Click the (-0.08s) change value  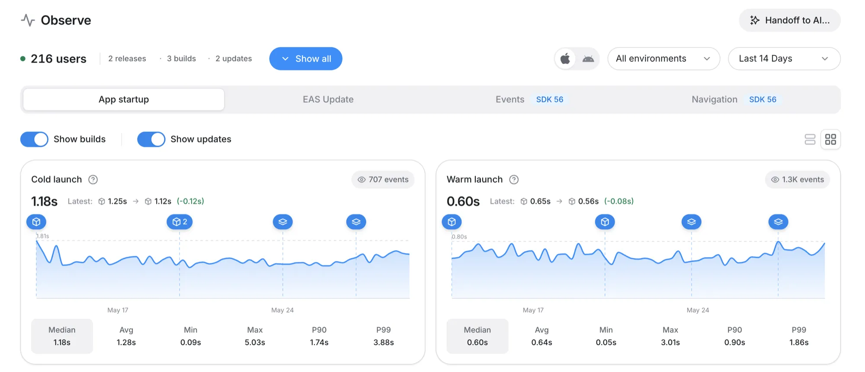pos(619,201)
